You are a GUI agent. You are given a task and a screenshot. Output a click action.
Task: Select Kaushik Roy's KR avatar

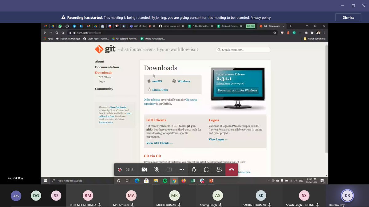tap(347, 195)
